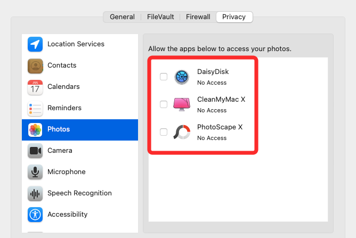Open the FileVault tab
The width and height of the screenshot is (356, 238).
pos(160,17)
